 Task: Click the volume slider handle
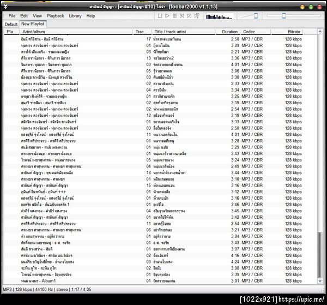coord(256,16)
